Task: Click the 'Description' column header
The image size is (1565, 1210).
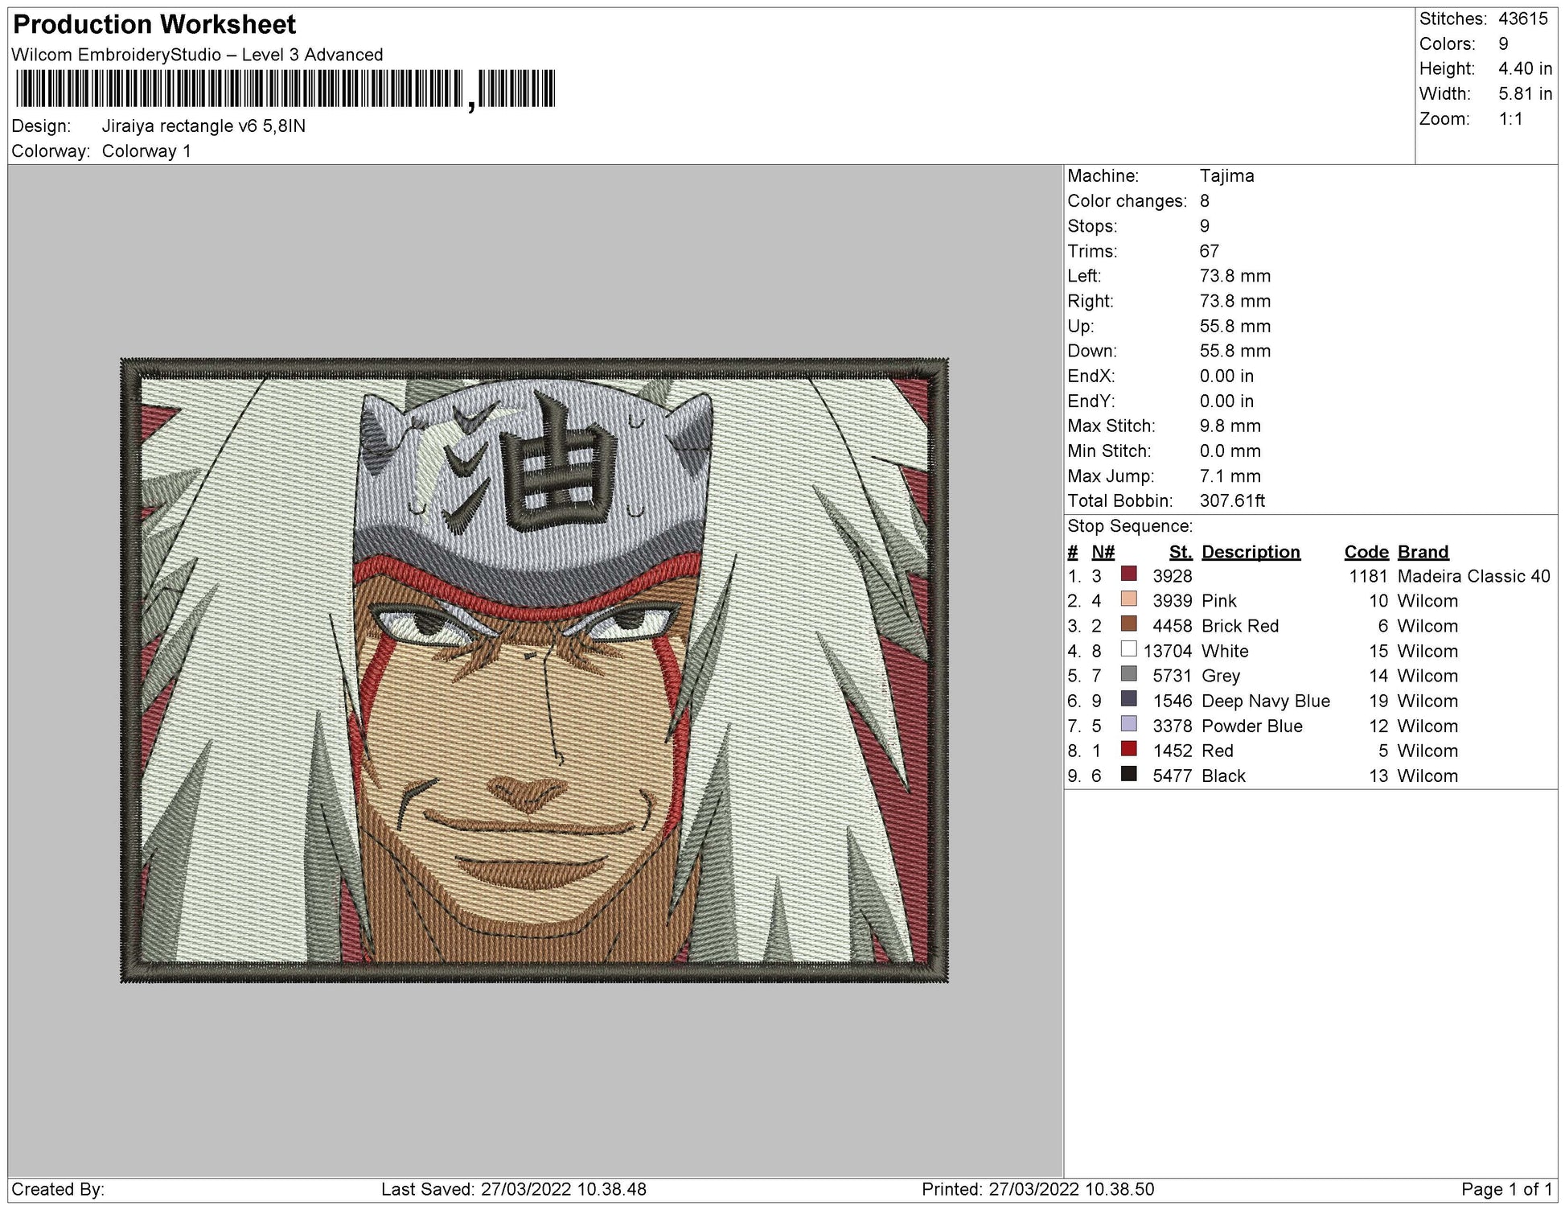Action: coord(1251,552)
